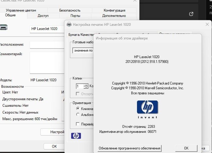This screenshot has height=153, width=212.
Task: Open the Безопасность tab
Action: [70, 10]
